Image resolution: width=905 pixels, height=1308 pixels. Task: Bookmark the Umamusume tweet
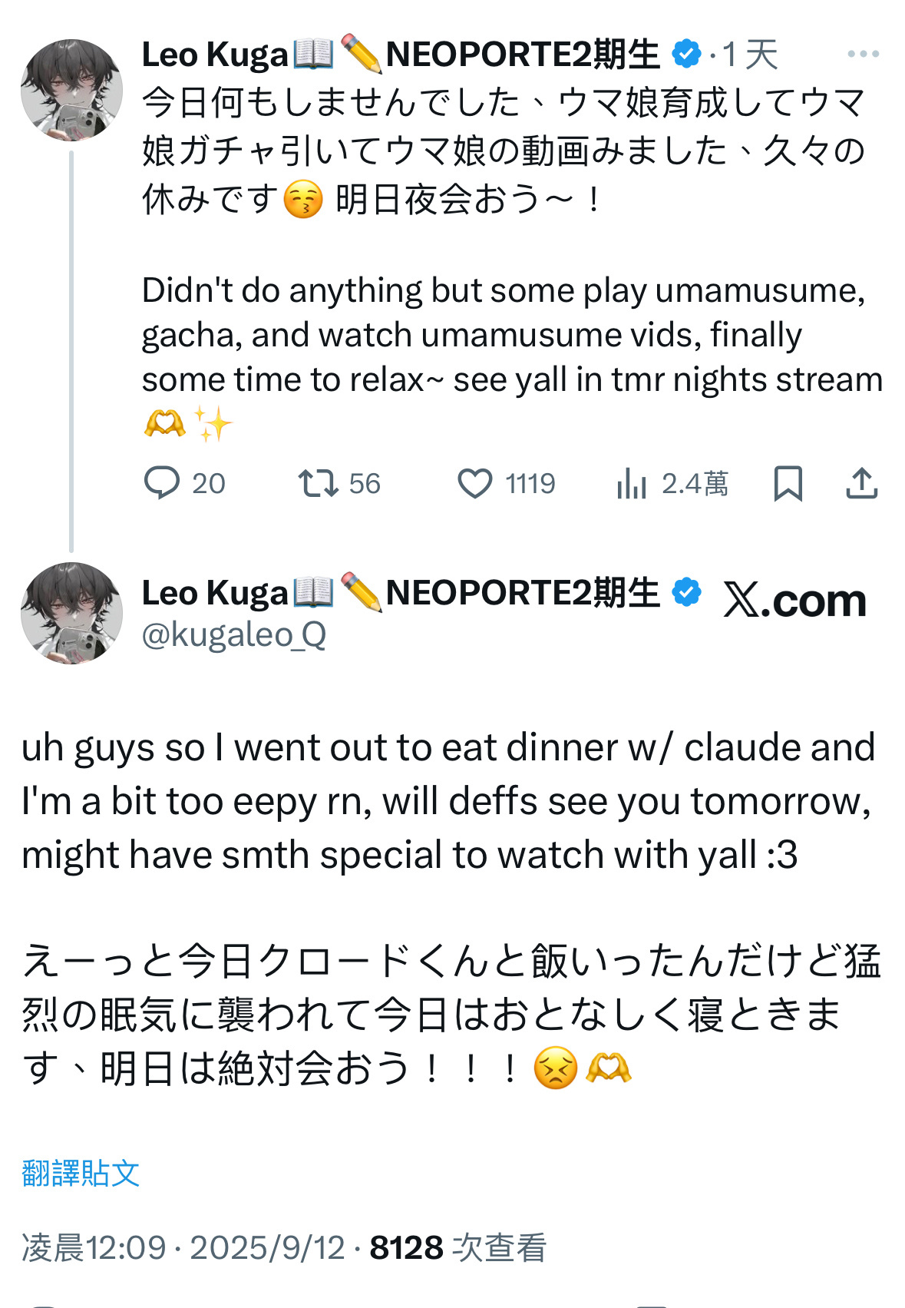point(788,483)
